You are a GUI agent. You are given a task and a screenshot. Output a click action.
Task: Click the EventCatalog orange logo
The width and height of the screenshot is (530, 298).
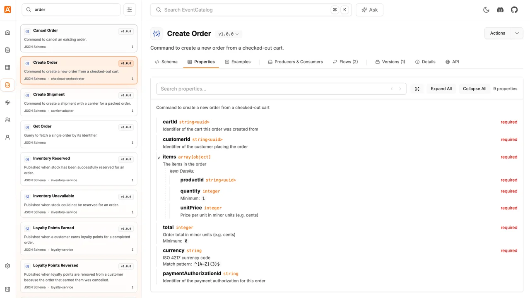pos(7,10)
